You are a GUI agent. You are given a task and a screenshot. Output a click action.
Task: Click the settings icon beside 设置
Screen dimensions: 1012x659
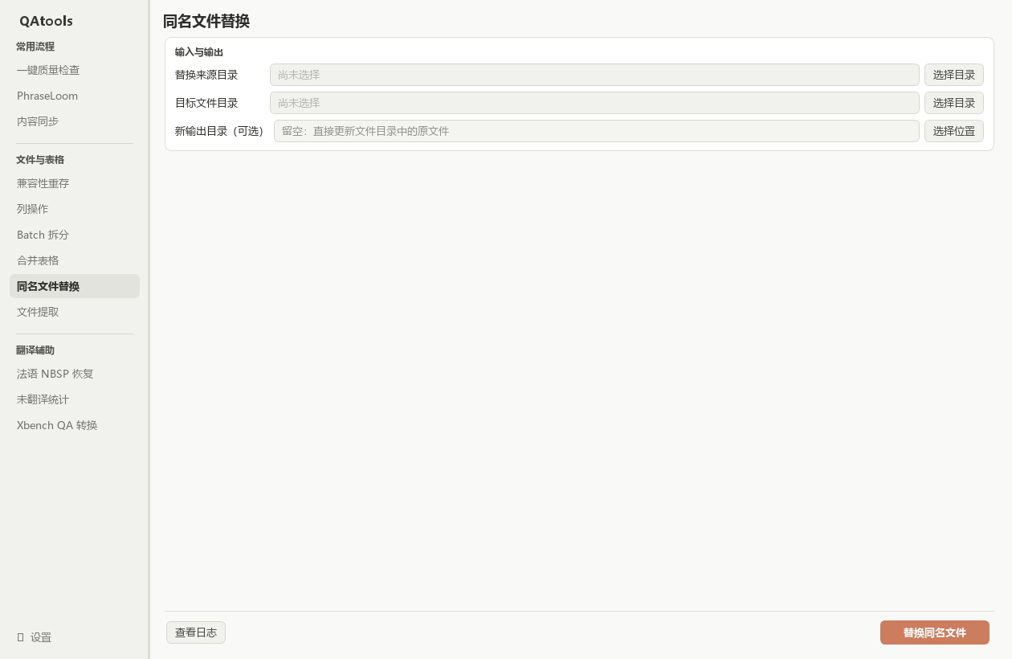20,637
